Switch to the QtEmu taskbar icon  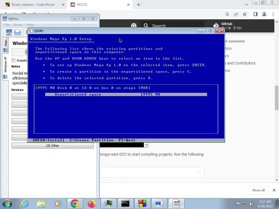159,204
